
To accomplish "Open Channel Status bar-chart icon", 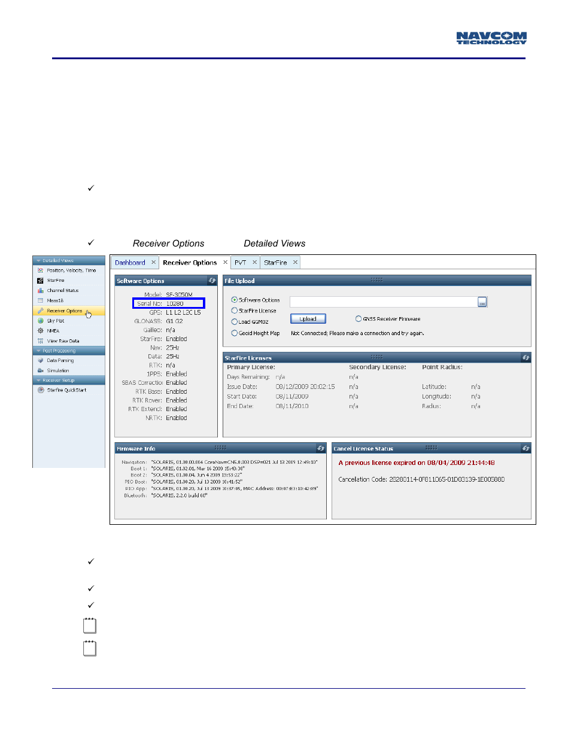I will tap(41, 291).
